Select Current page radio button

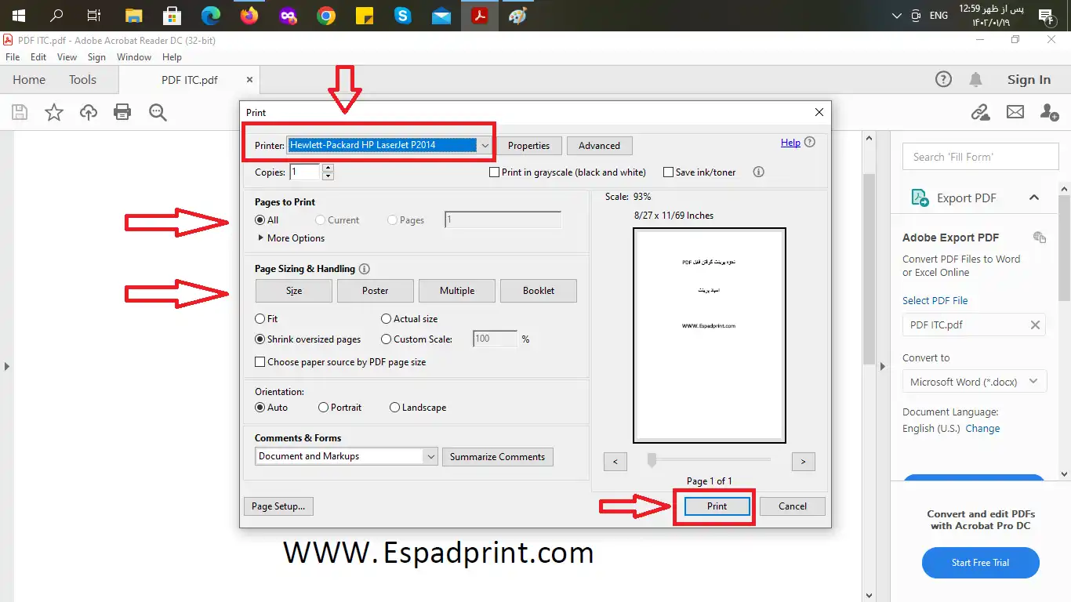point(320,220)
